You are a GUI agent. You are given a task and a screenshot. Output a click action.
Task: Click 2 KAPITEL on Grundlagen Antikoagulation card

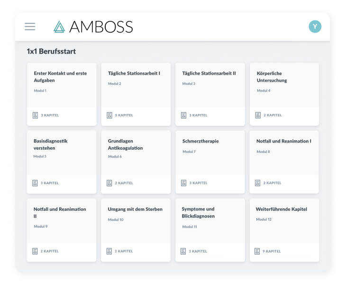click(124, 183)
